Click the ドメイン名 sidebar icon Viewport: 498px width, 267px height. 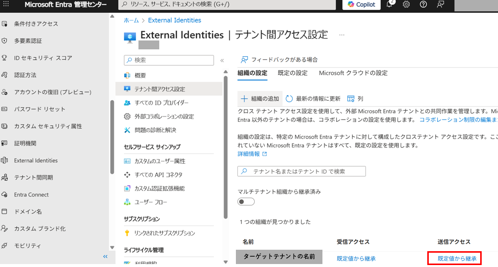pos(4,211)
